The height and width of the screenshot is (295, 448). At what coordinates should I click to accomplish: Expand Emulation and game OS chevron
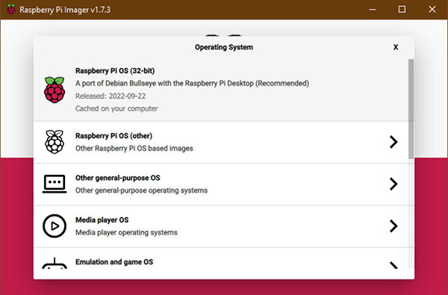tap(393, 265)
